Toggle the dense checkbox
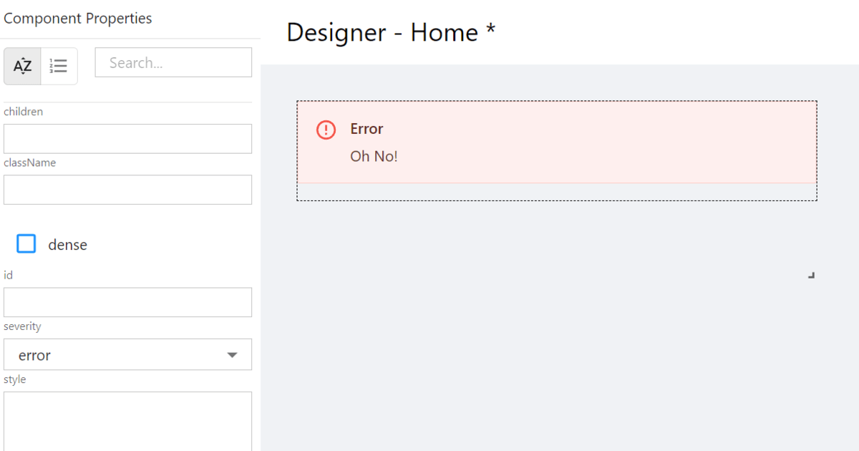Image resolution: width=859 pixels, height=451 pixels. 26,244
